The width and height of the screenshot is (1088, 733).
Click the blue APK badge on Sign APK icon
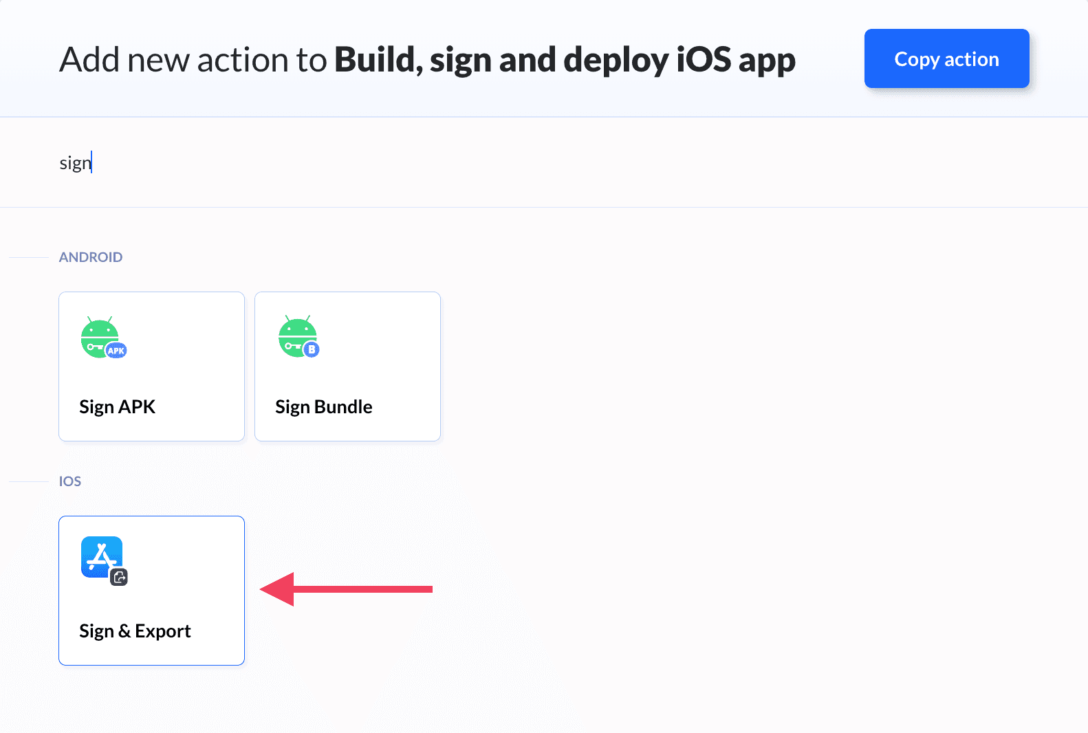pyautogui.click(x=116, y=350)
